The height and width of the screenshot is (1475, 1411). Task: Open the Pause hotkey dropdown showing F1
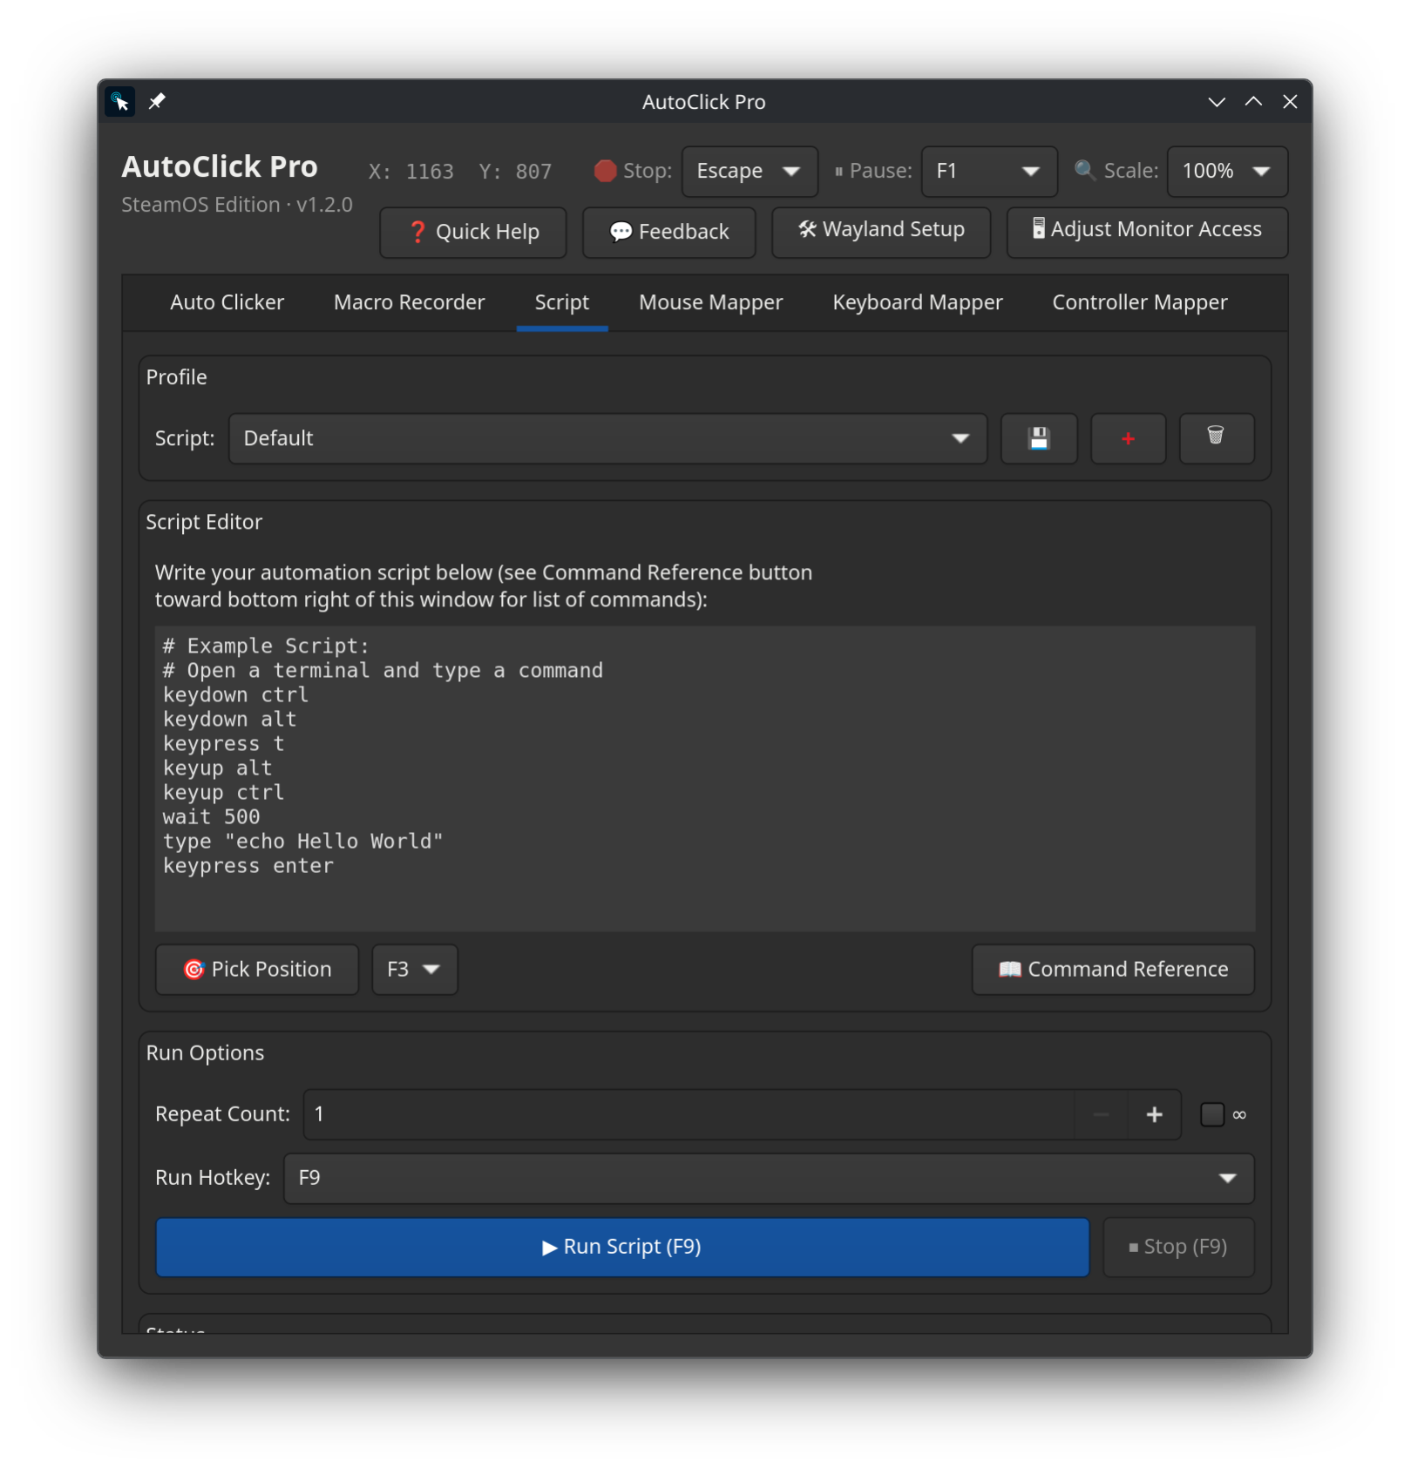coord(989,172)
